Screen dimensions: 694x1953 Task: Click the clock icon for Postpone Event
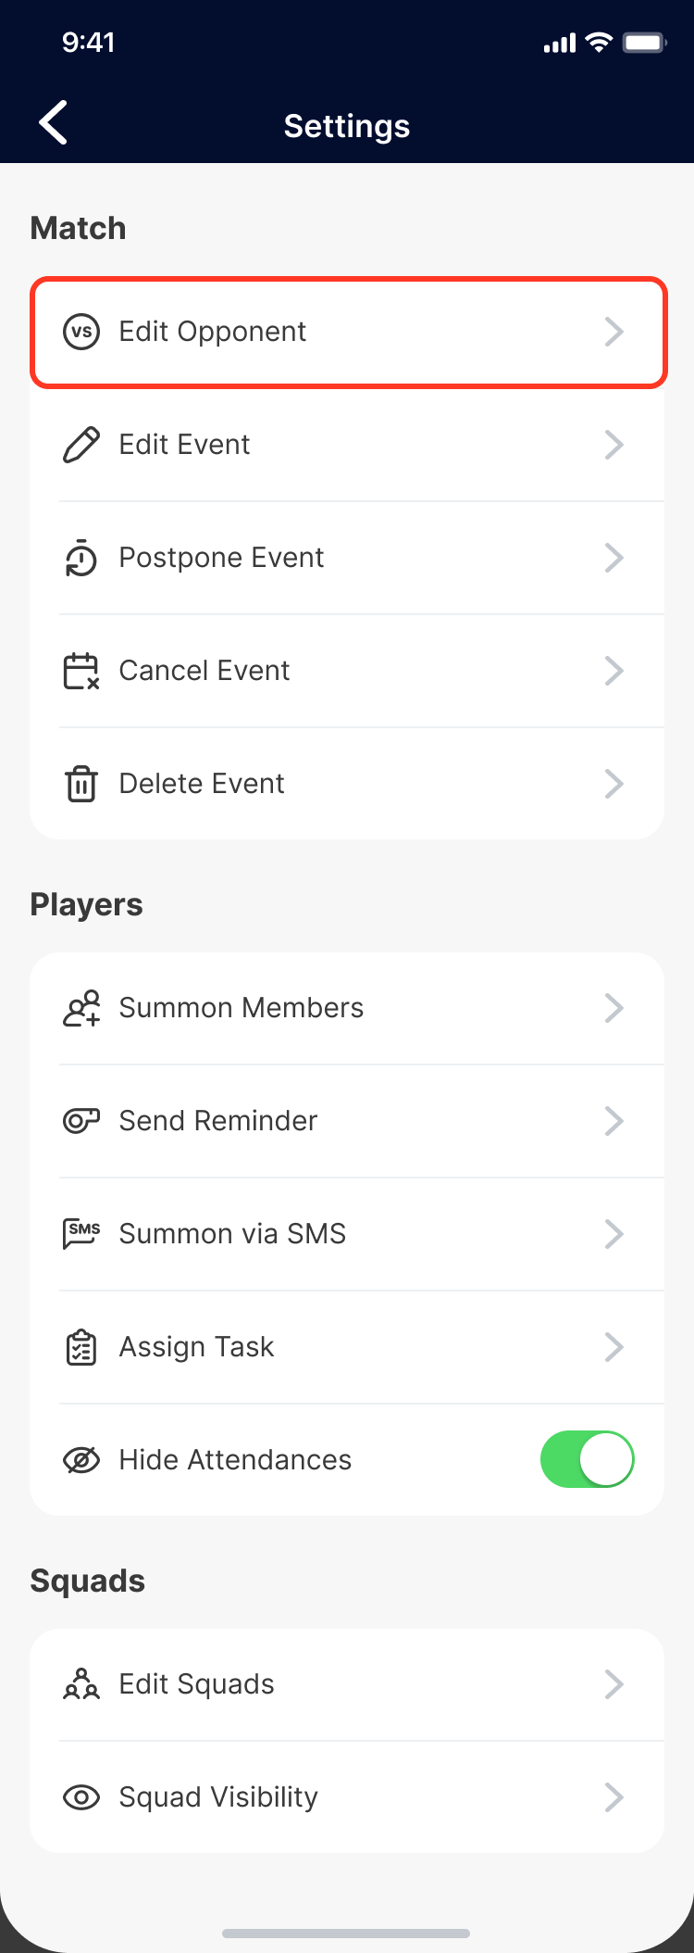pos(81,558)
